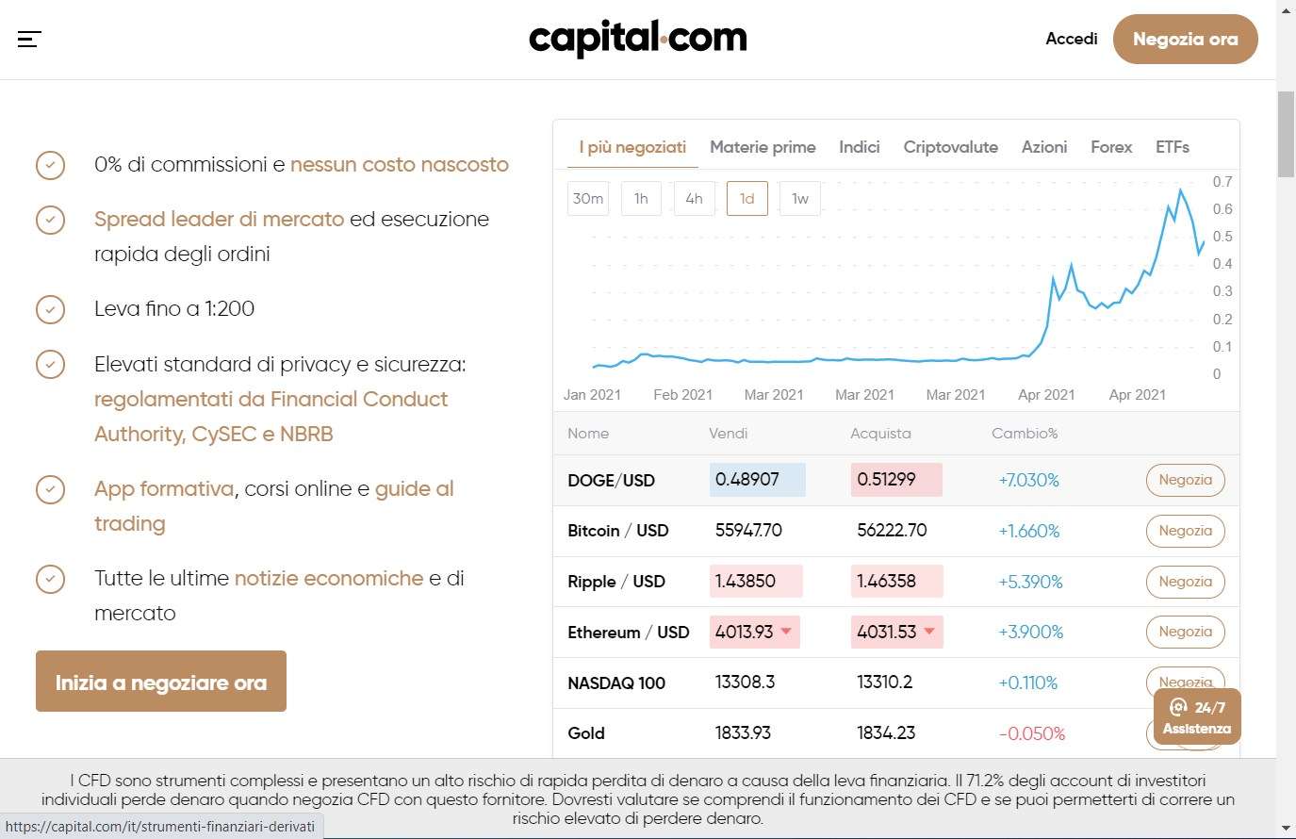This screenshot has width=1296, height=839.
Task: Select the 30m chart timeframe
Action: click(x=587, y=199)
